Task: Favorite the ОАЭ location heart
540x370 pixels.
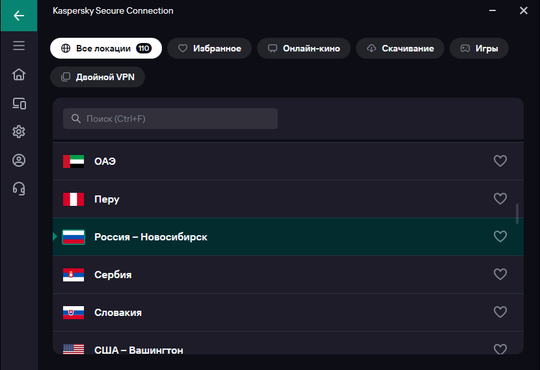Action: tap(500, 161)
